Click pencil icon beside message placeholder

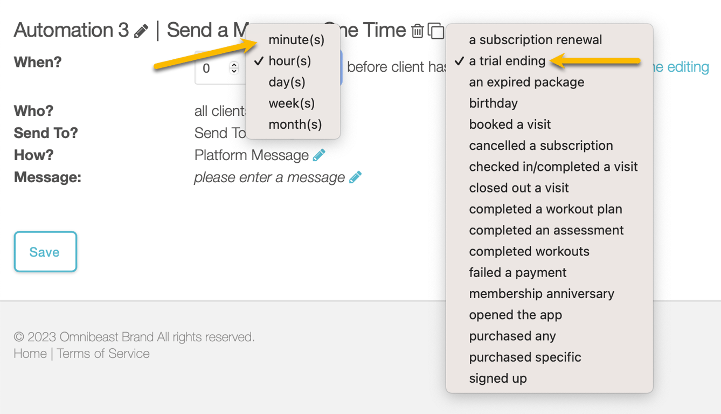tap(355, 177)
